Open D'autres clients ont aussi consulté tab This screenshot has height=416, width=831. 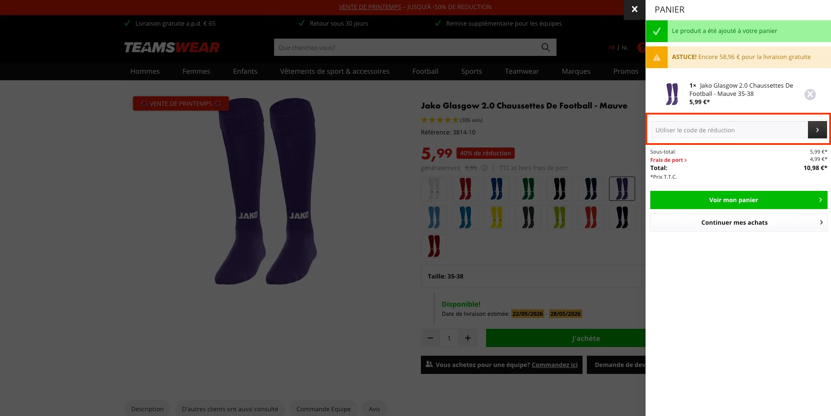pyautogui.click(x=230, y=409)
